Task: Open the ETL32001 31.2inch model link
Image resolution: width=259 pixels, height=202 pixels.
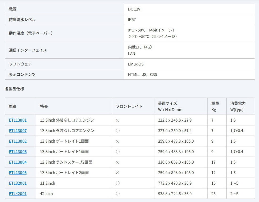Action: coord(18,183)
